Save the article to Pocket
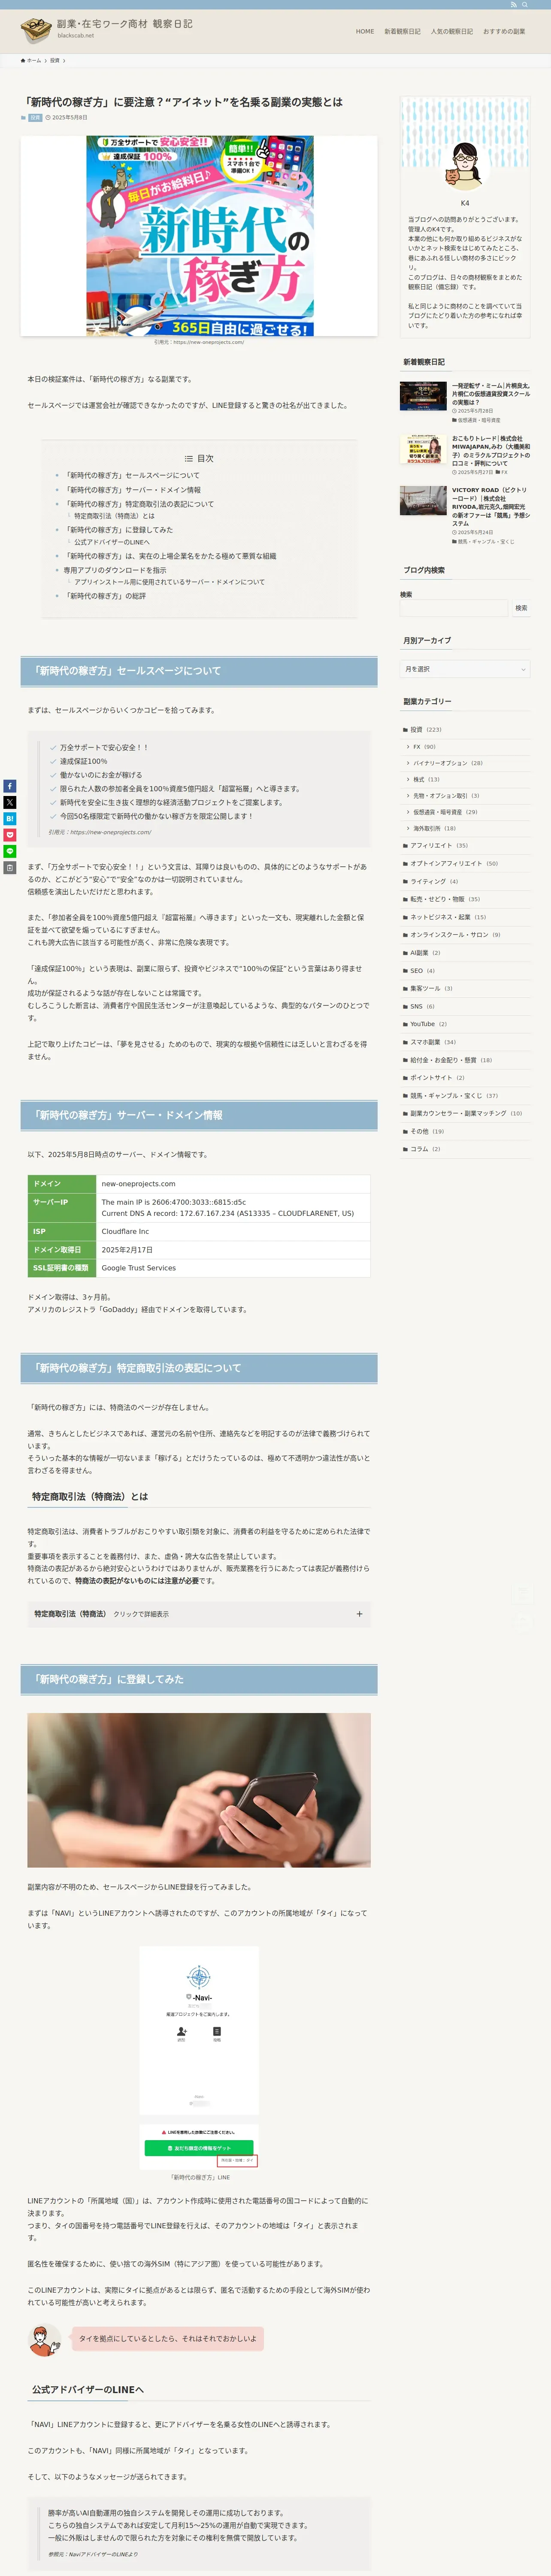Viewport: 551px width, 2576px height. pos(10,835)
